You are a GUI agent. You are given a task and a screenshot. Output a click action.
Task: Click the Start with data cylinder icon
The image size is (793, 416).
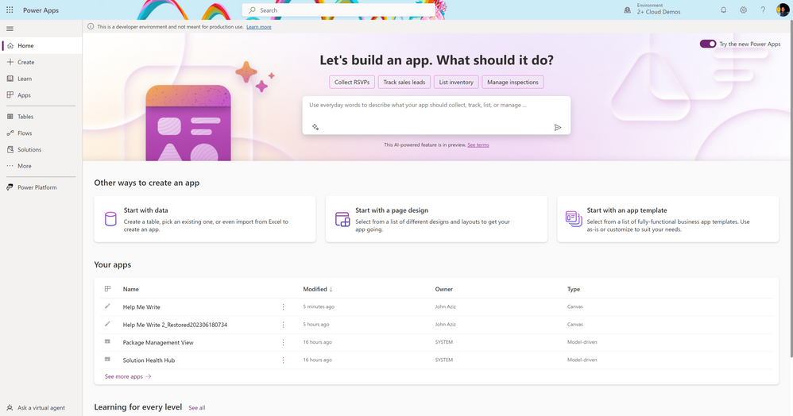pos(110,219)
